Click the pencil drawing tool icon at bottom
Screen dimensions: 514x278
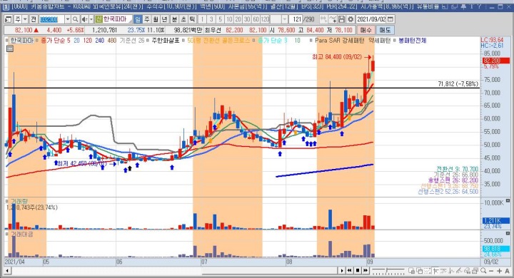pos(459,271)
